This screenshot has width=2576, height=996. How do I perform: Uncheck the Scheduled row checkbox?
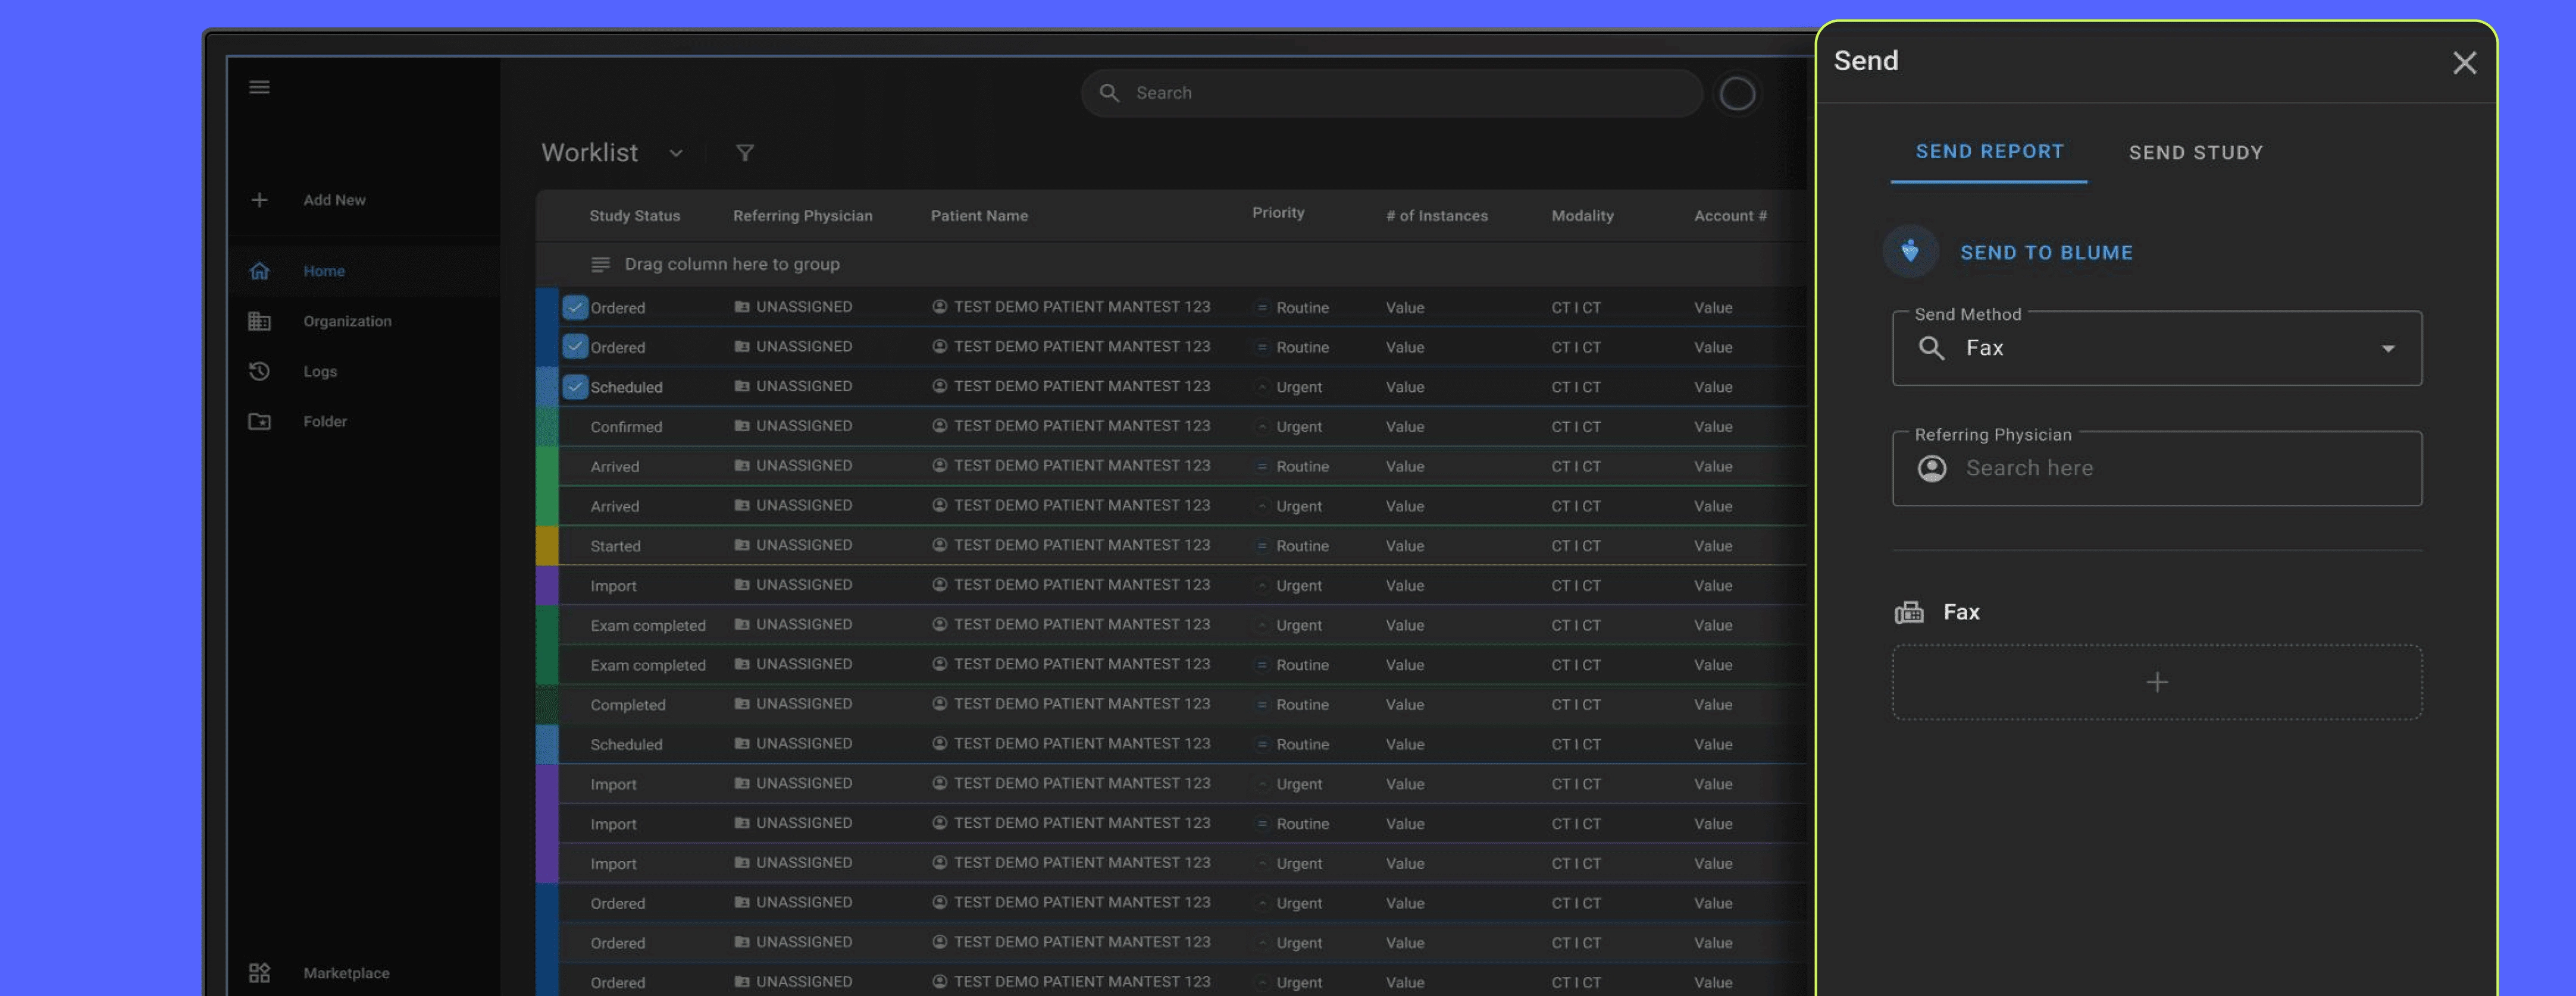tap(575, 387)
